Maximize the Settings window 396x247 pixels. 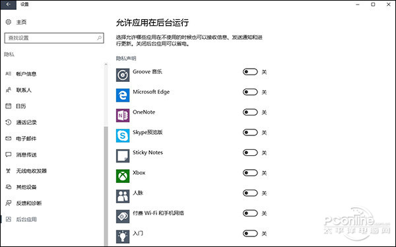coord(373,5)
